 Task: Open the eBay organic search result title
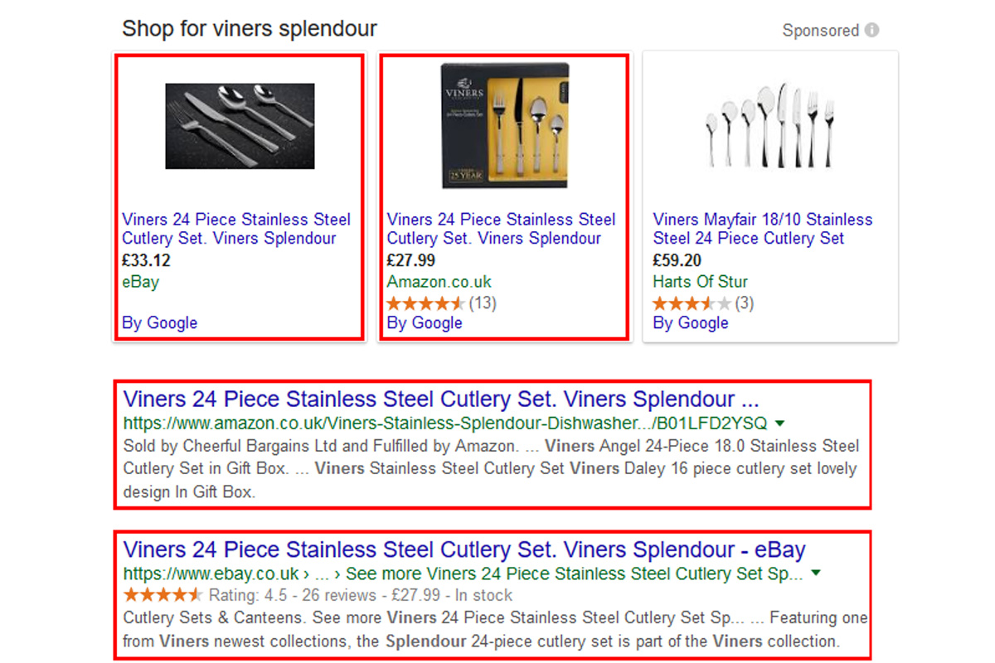[464, 549]
